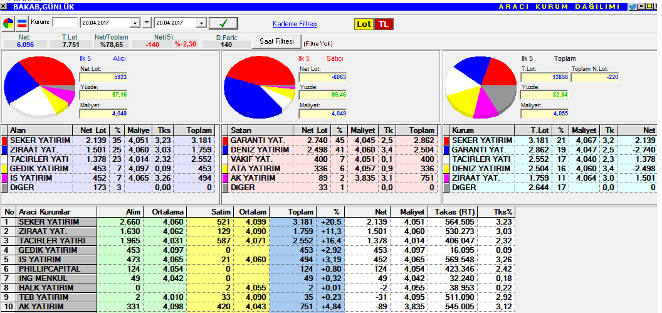Click T.Lot field showing 12858
The height and width of the screenshot is (313, 662).
click(x=545, y=77)
